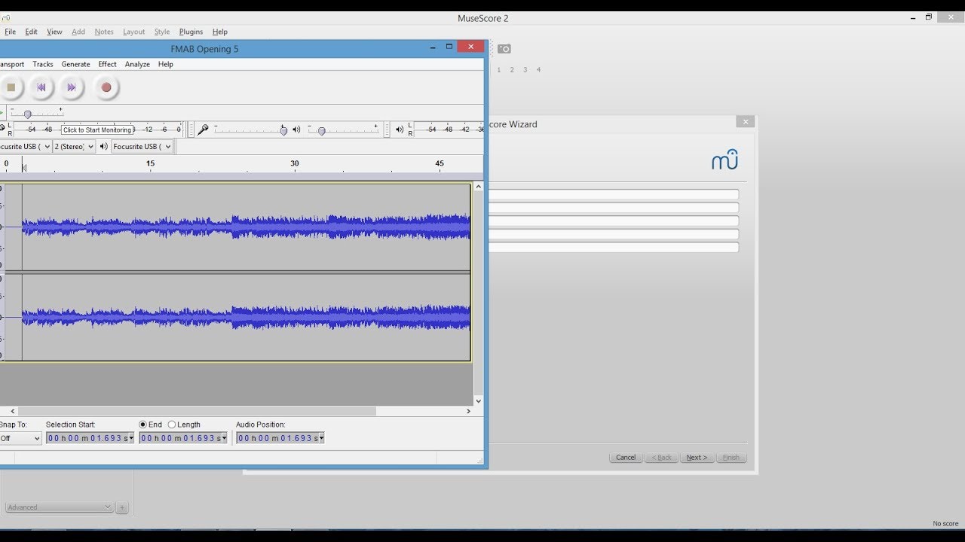Open the 2 (Stereo) channels dropdown
The height and width of the screenshot is (542, 965).
tap(74, 146)
